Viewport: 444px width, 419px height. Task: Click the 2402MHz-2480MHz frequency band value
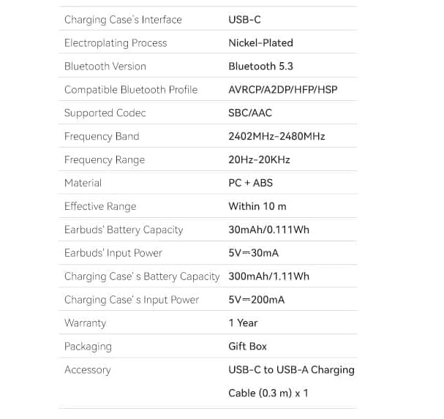click(x=276, y=136)
